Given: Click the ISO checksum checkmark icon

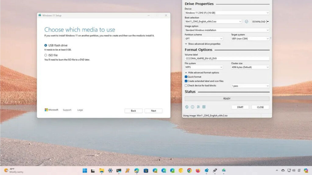Looking at the screenshot, I should tap(246, 22).
